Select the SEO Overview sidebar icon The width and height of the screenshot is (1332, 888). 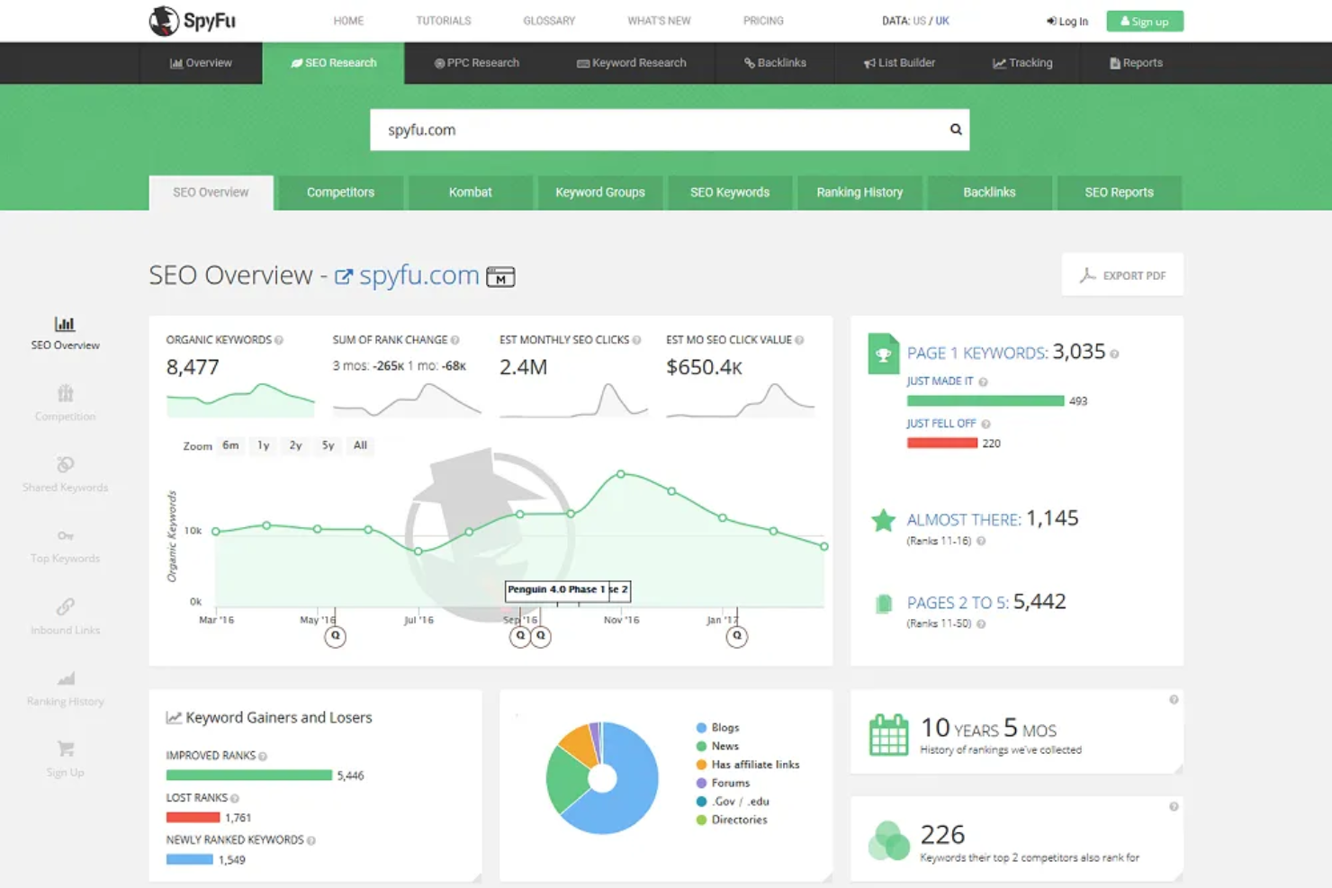(x=64, y=324)
